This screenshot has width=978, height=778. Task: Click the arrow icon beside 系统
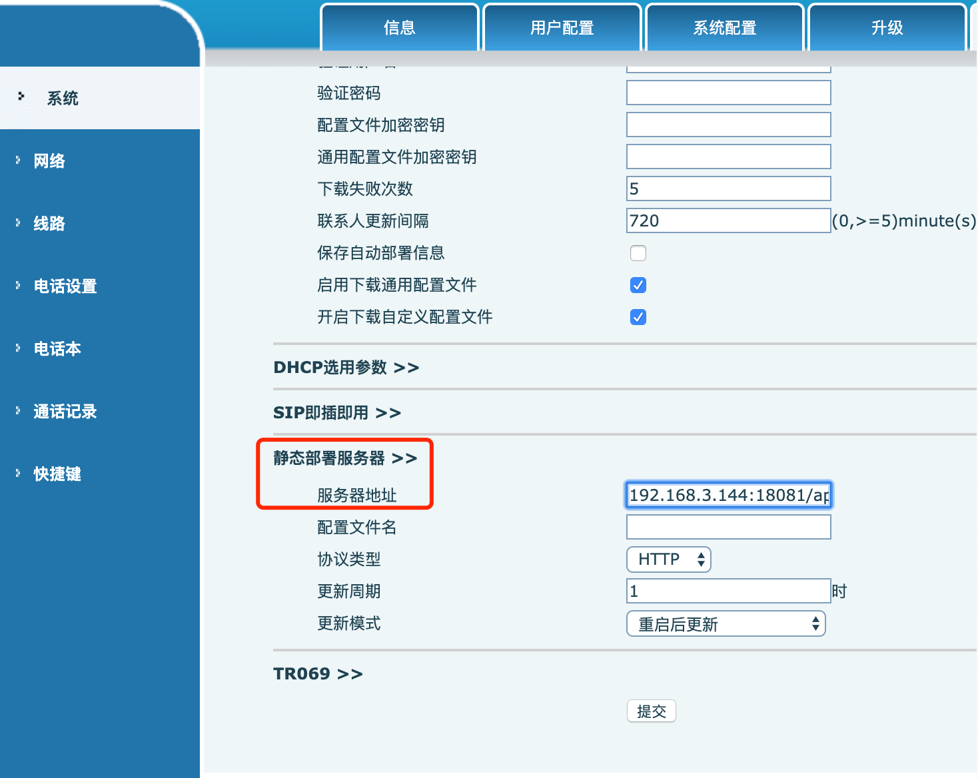pyautogui.click(x=21, y=97)
